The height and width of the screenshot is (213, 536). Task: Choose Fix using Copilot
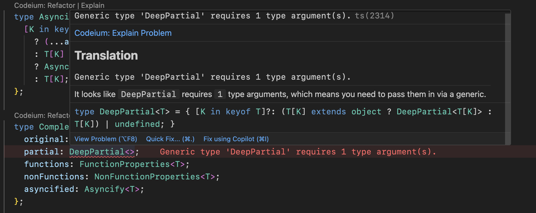[236, 139]
